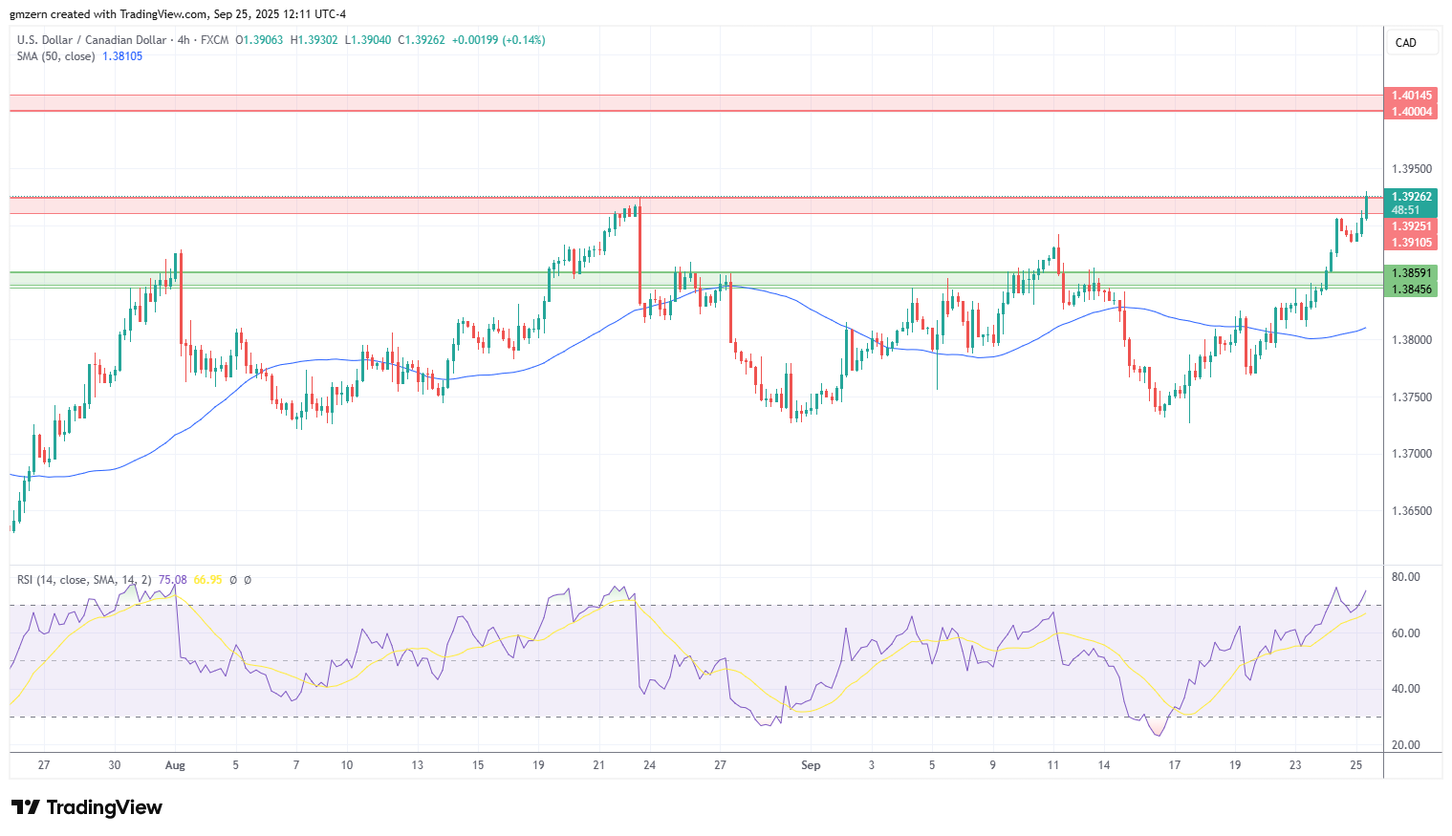The image size is (1452, 836).
Task: Click the change value +0.00199 (+0.14%)
Action: tap(498, 40)
